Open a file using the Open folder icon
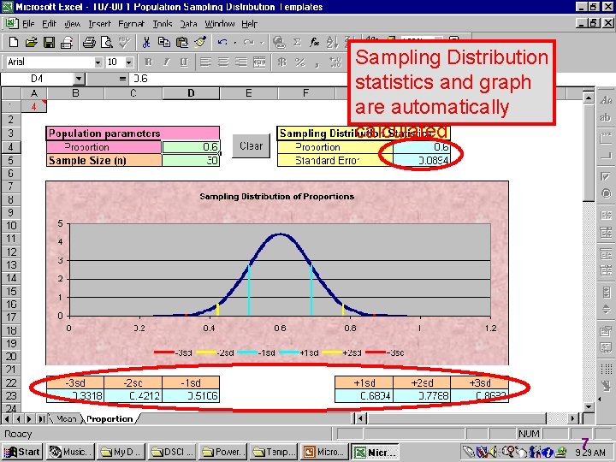 31,42
